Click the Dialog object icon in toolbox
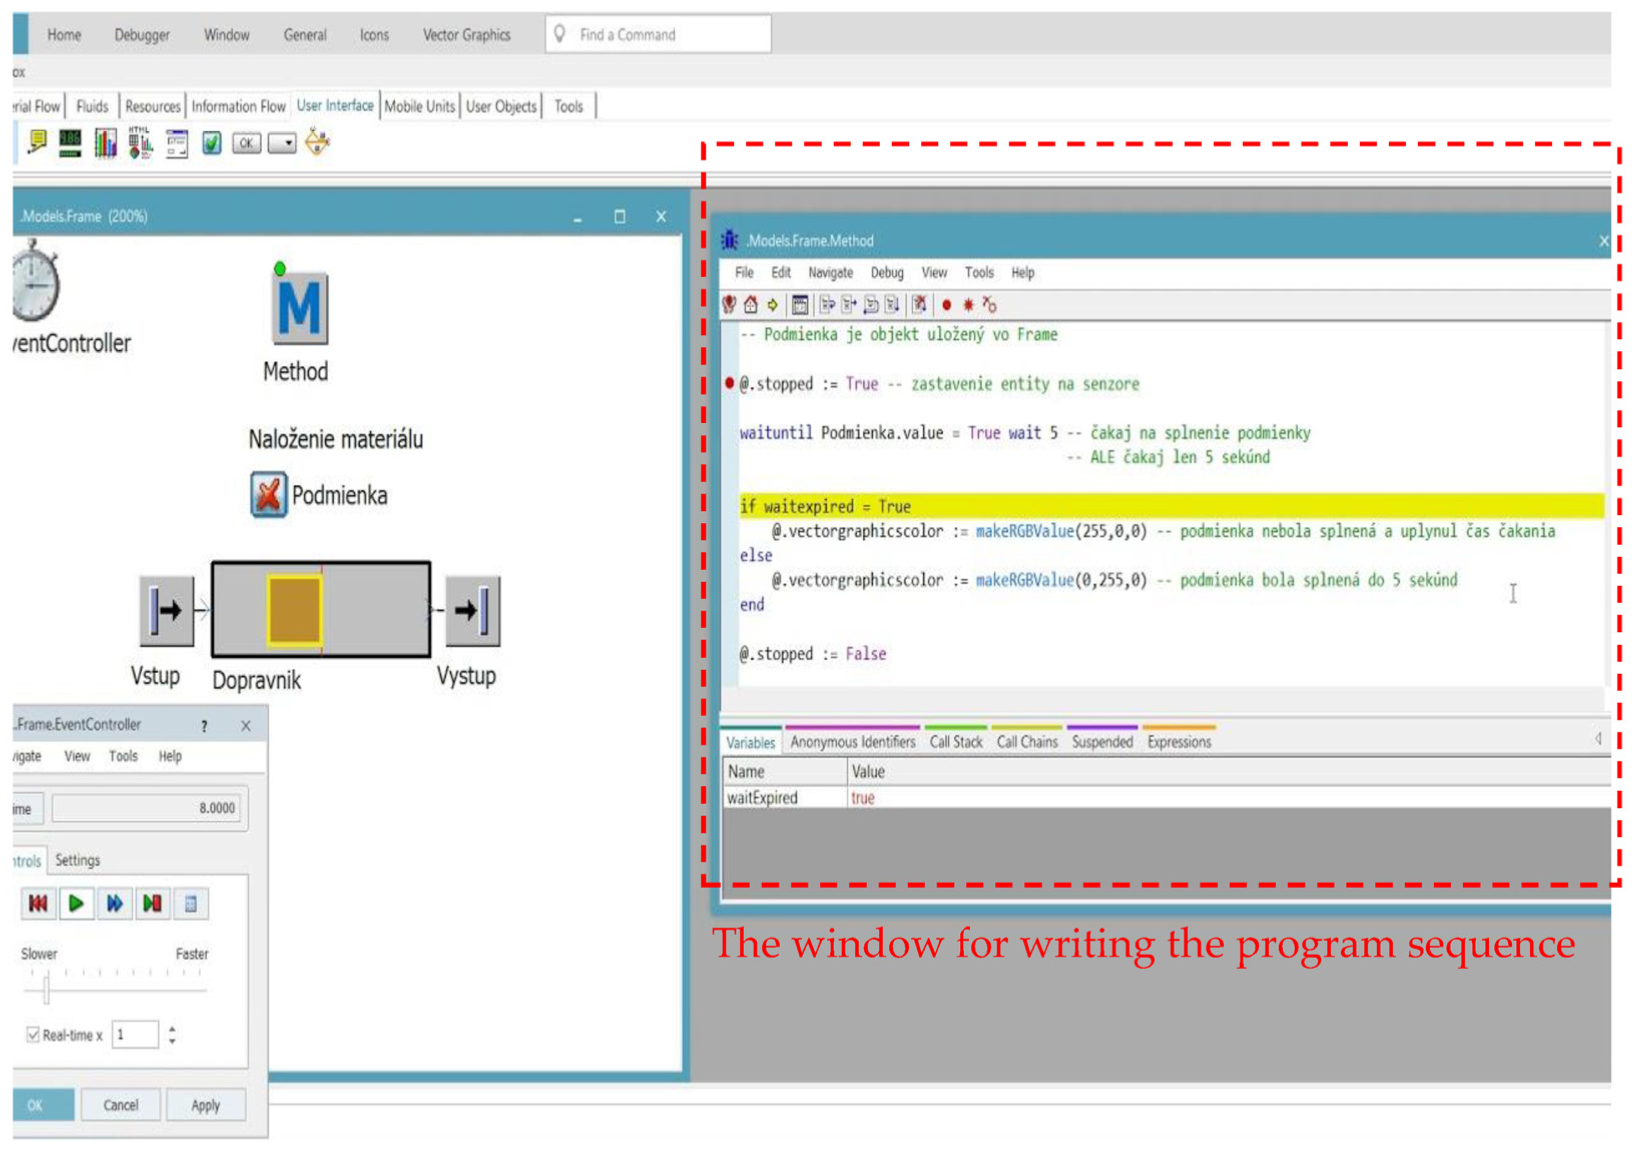 point(176,143)
